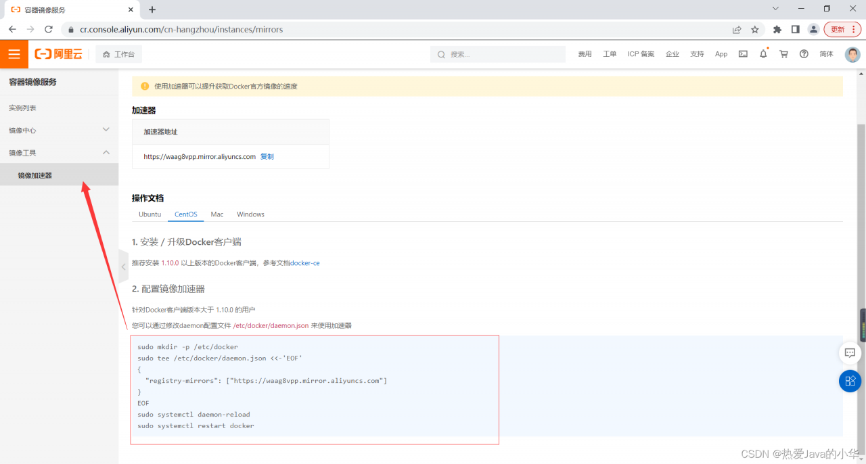Reload the current page

pyautogui.click(x=49, y=30)
